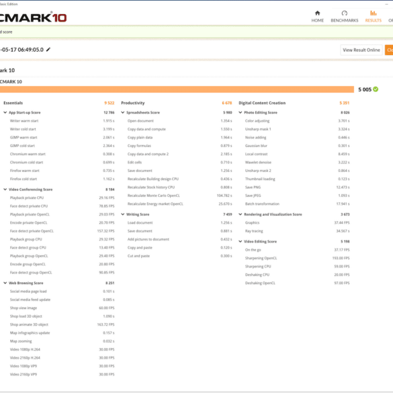
Task: Open the Benchmarks tab
Action: pos(345,17)
